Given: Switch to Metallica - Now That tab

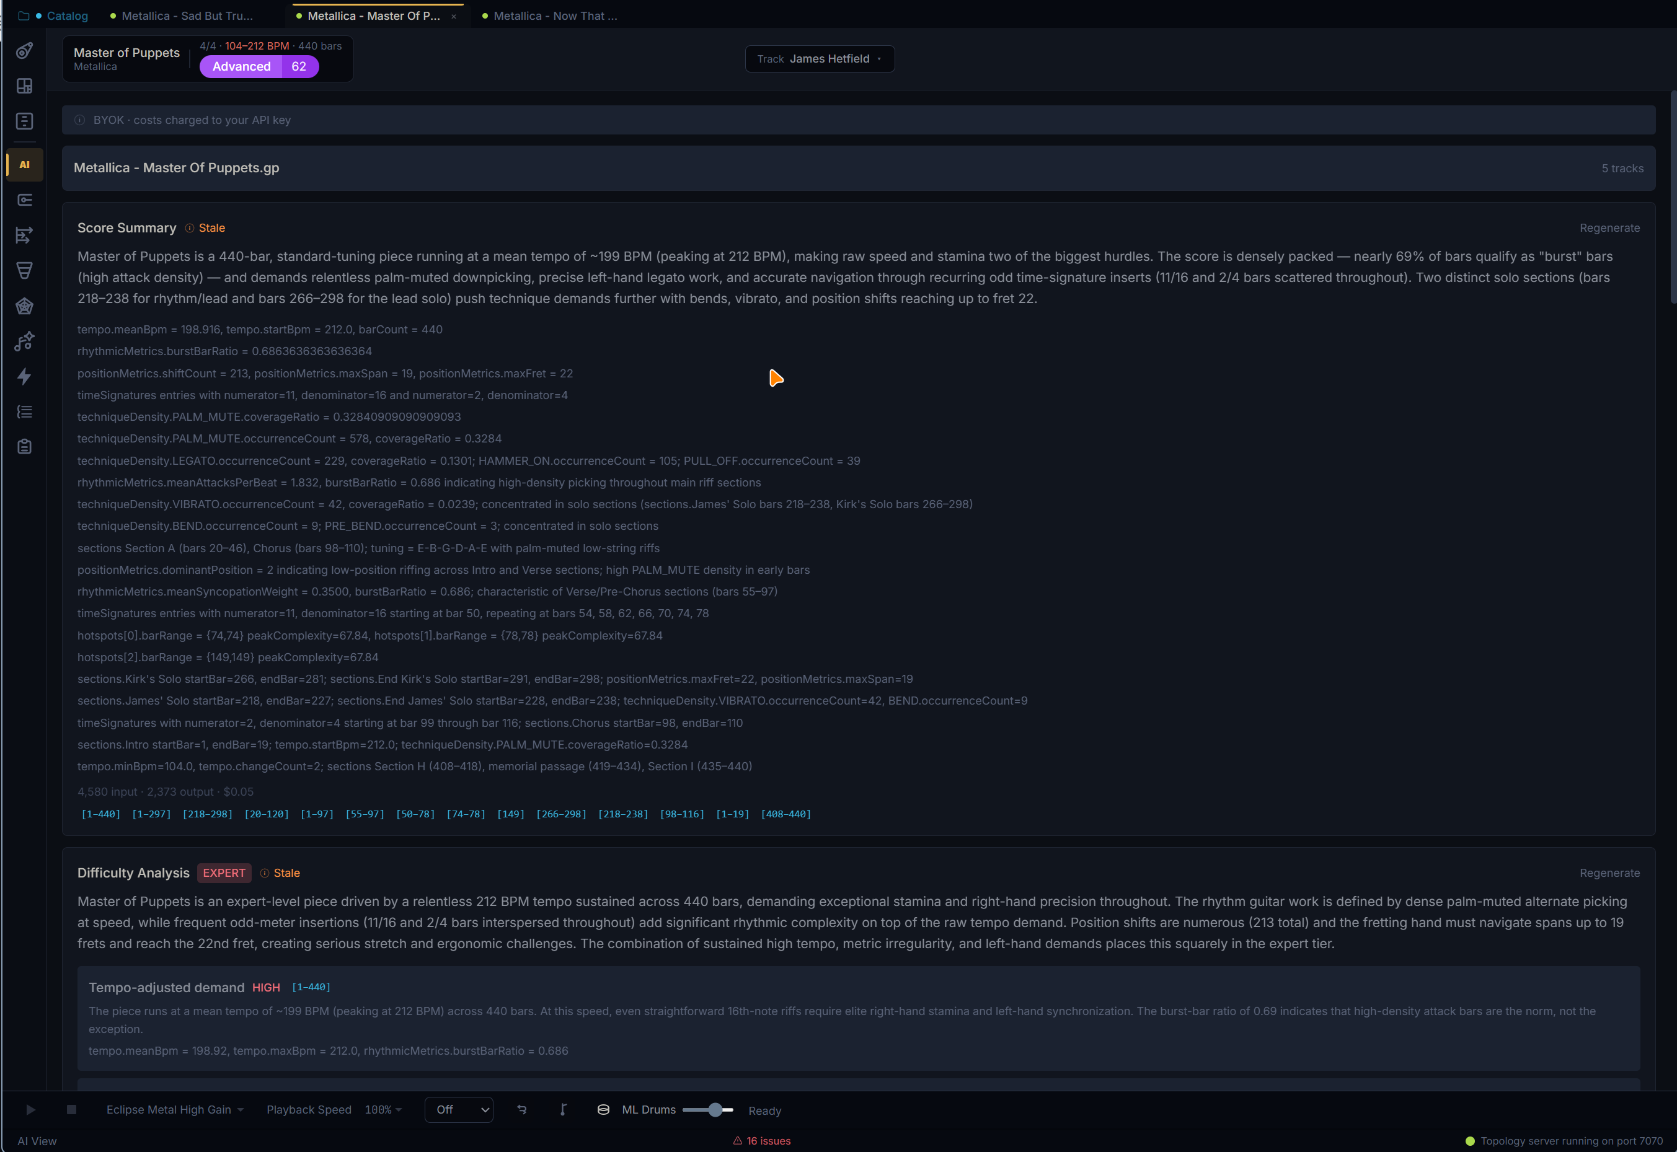Looking at the screenshot, I should click(x=550, y=16).
